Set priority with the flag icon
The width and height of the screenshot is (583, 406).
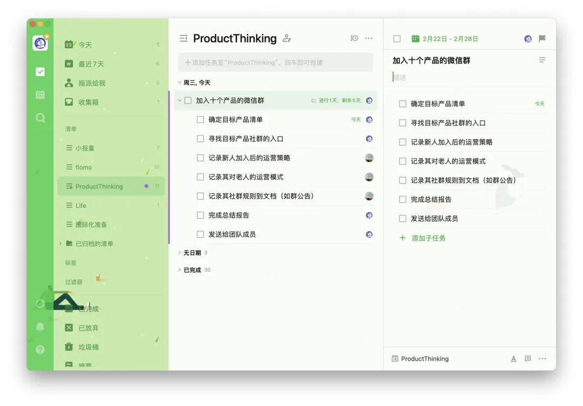(x=542, y=39)
